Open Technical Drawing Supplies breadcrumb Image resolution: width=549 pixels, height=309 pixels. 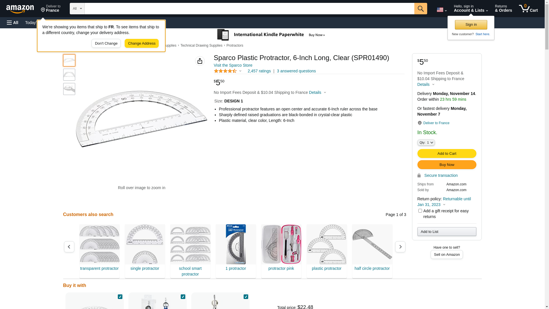201,45
